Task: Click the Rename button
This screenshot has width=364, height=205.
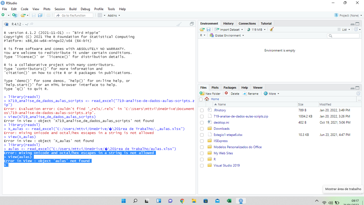Action: (250, 94)
